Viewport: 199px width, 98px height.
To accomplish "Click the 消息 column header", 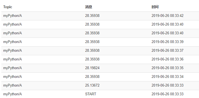I will coord(88,7).
